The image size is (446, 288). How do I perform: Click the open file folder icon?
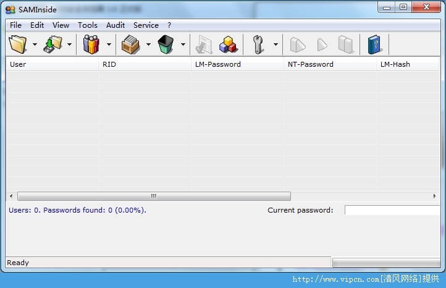click(18, 44)
